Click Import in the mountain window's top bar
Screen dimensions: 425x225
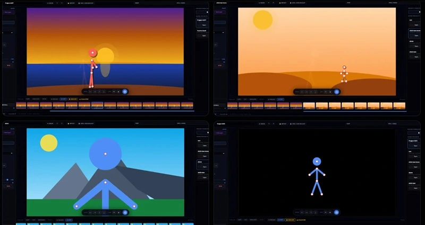[x=72, y=124]
